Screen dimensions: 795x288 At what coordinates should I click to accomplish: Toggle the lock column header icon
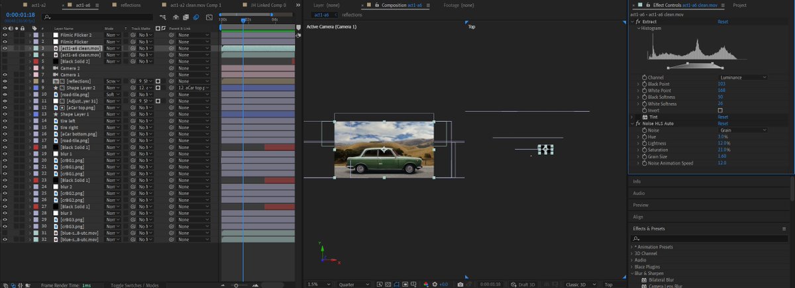point(22,28)
